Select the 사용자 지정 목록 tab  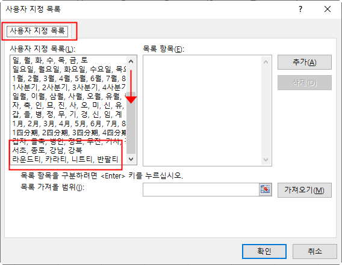tap(37, 31)
